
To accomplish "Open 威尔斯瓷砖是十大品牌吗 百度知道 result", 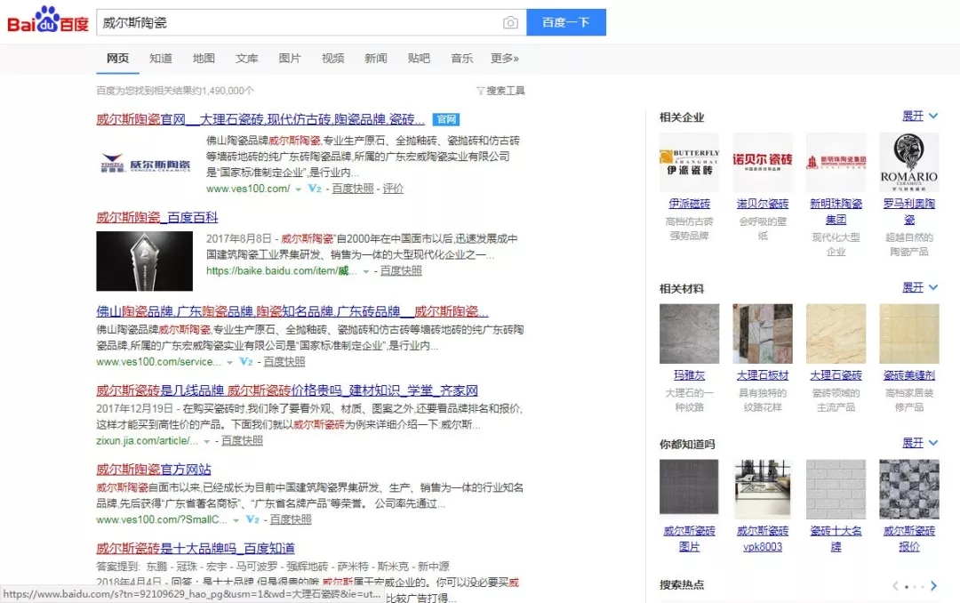I will 196,548.
